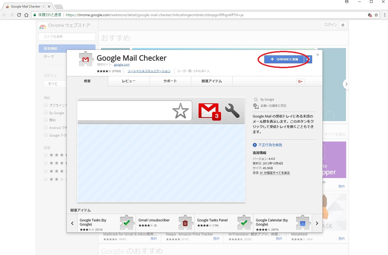Click the extension icon in the address bar
This screenshot has height=255, width=388.
click(x=370, y=15)
